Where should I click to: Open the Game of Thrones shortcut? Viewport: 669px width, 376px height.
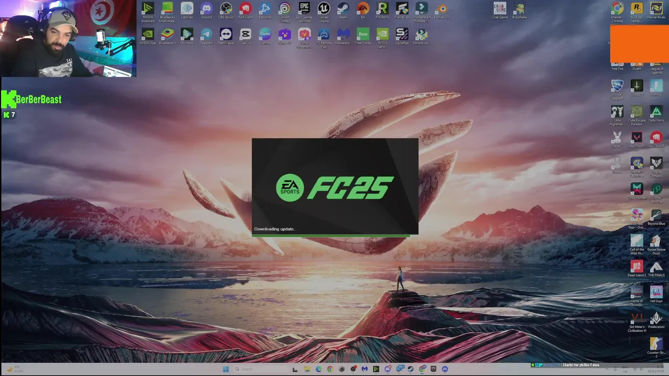(x=637, y=296)
